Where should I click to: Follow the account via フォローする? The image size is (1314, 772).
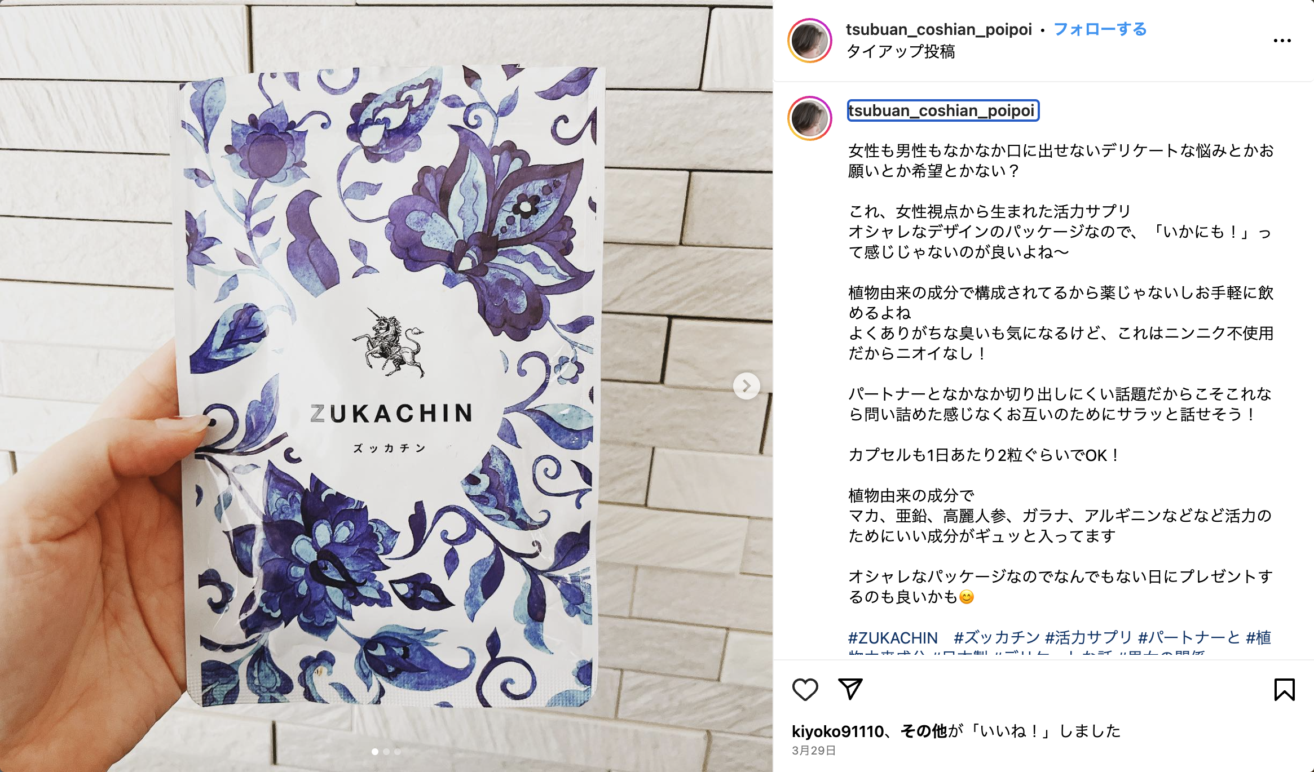(1100, 29)
